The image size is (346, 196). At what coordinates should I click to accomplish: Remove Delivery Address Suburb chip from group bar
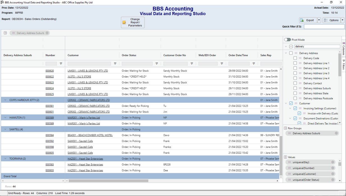pyautogui.click(x=47, y=33)
